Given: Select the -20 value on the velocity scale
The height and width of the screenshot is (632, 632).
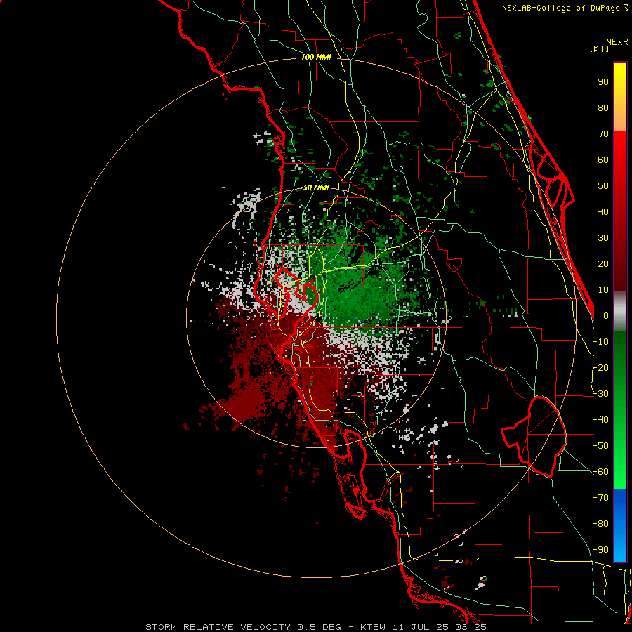Looking at the screenshot, I should pyautogui.click(x=600, y=368).
